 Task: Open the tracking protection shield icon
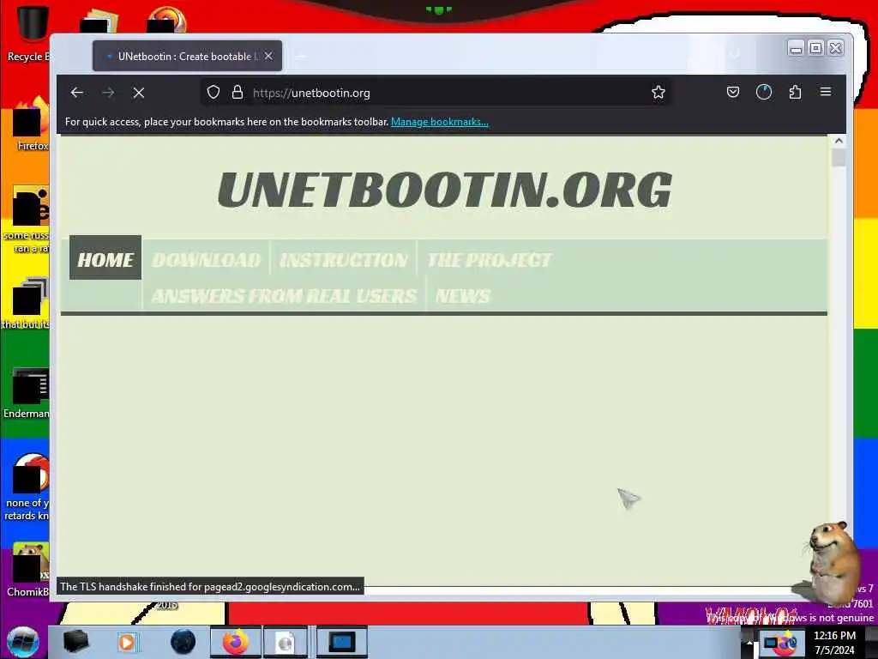pos(213,93)
